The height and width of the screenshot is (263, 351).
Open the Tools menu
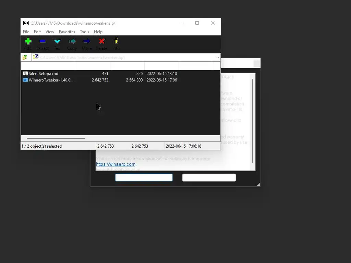point(84,32)
